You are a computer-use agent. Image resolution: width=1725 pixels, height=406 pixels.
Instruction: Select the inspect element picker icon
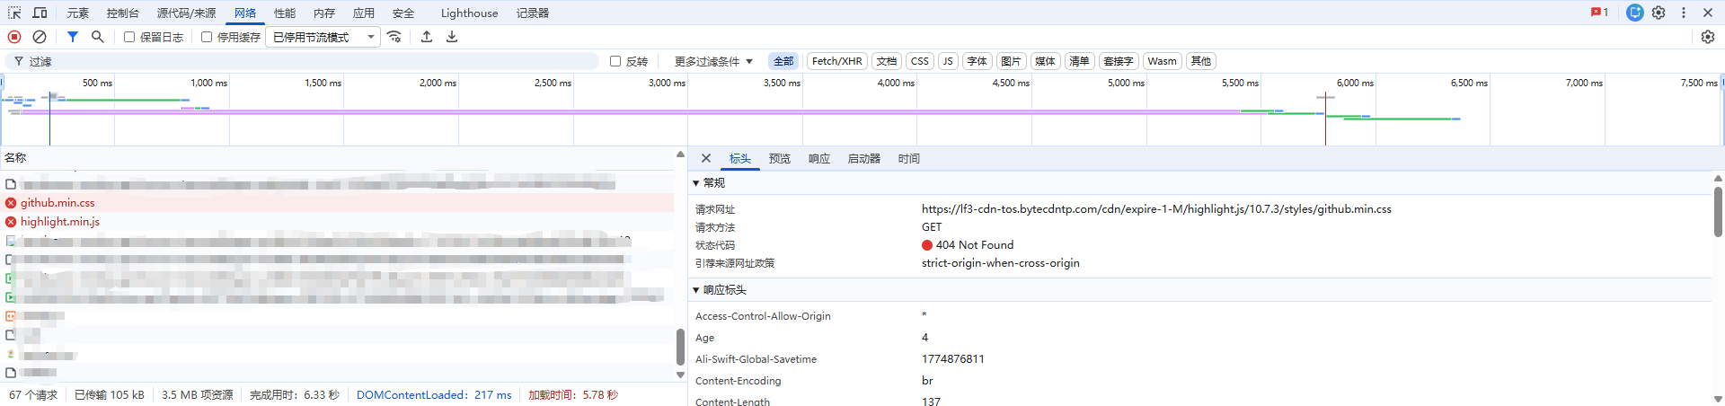tap(14, 13)
